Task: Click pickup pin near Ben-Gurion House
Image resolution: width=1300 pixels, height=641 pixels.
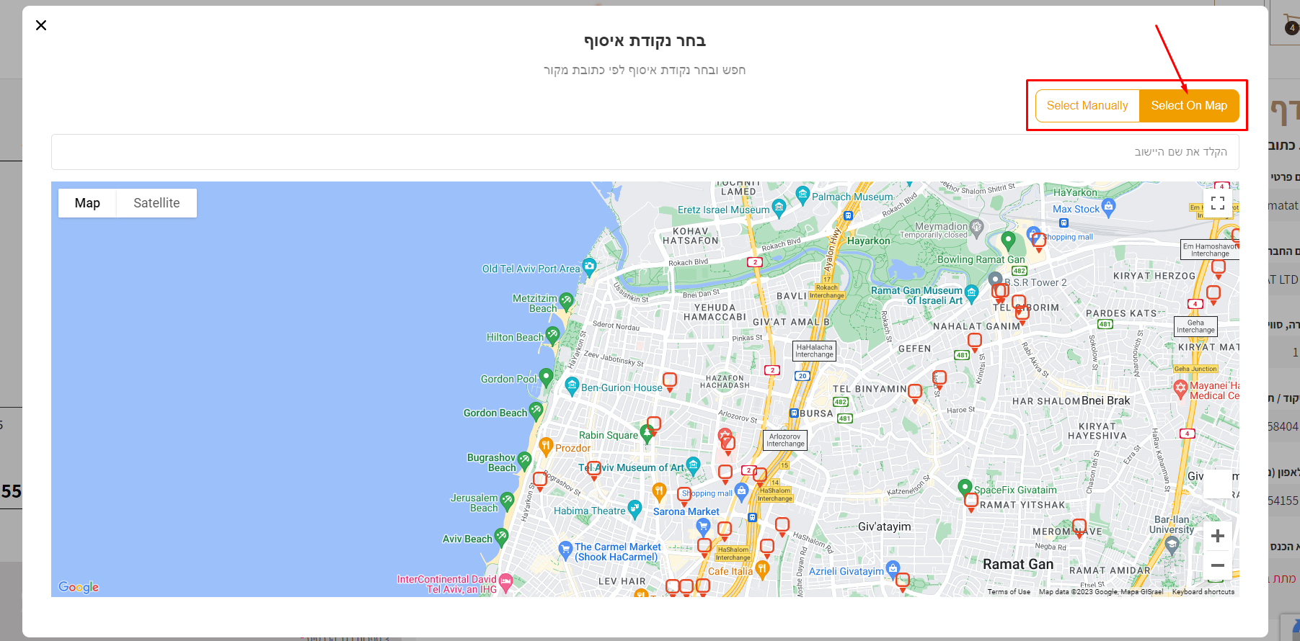Action: click(x=670, y=380)
